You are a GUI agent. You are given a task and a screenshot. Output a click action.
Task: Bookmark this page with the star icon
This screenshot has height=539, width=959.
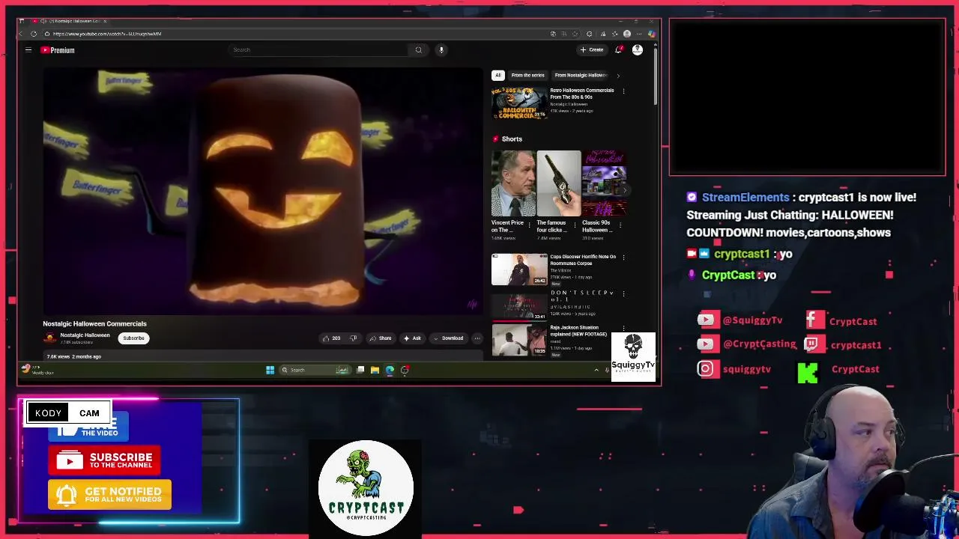click(575, 34)
